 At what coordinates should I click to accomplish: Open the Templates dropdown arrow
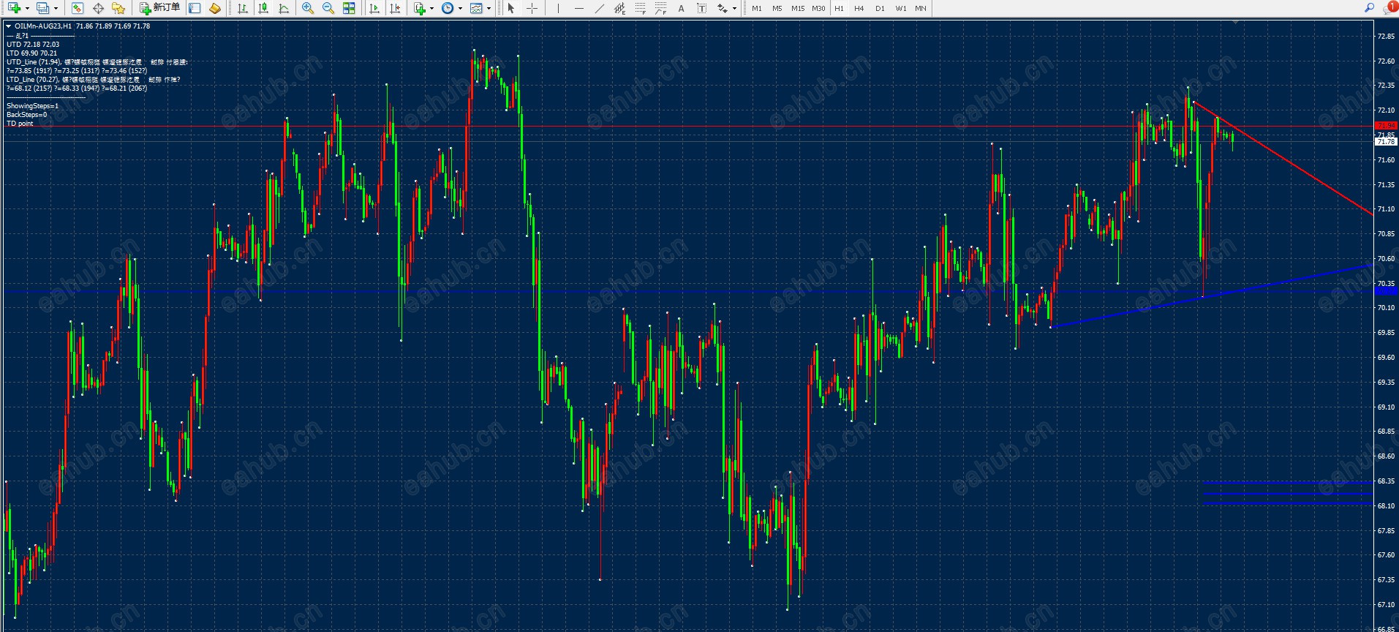(x=489, y=9)
